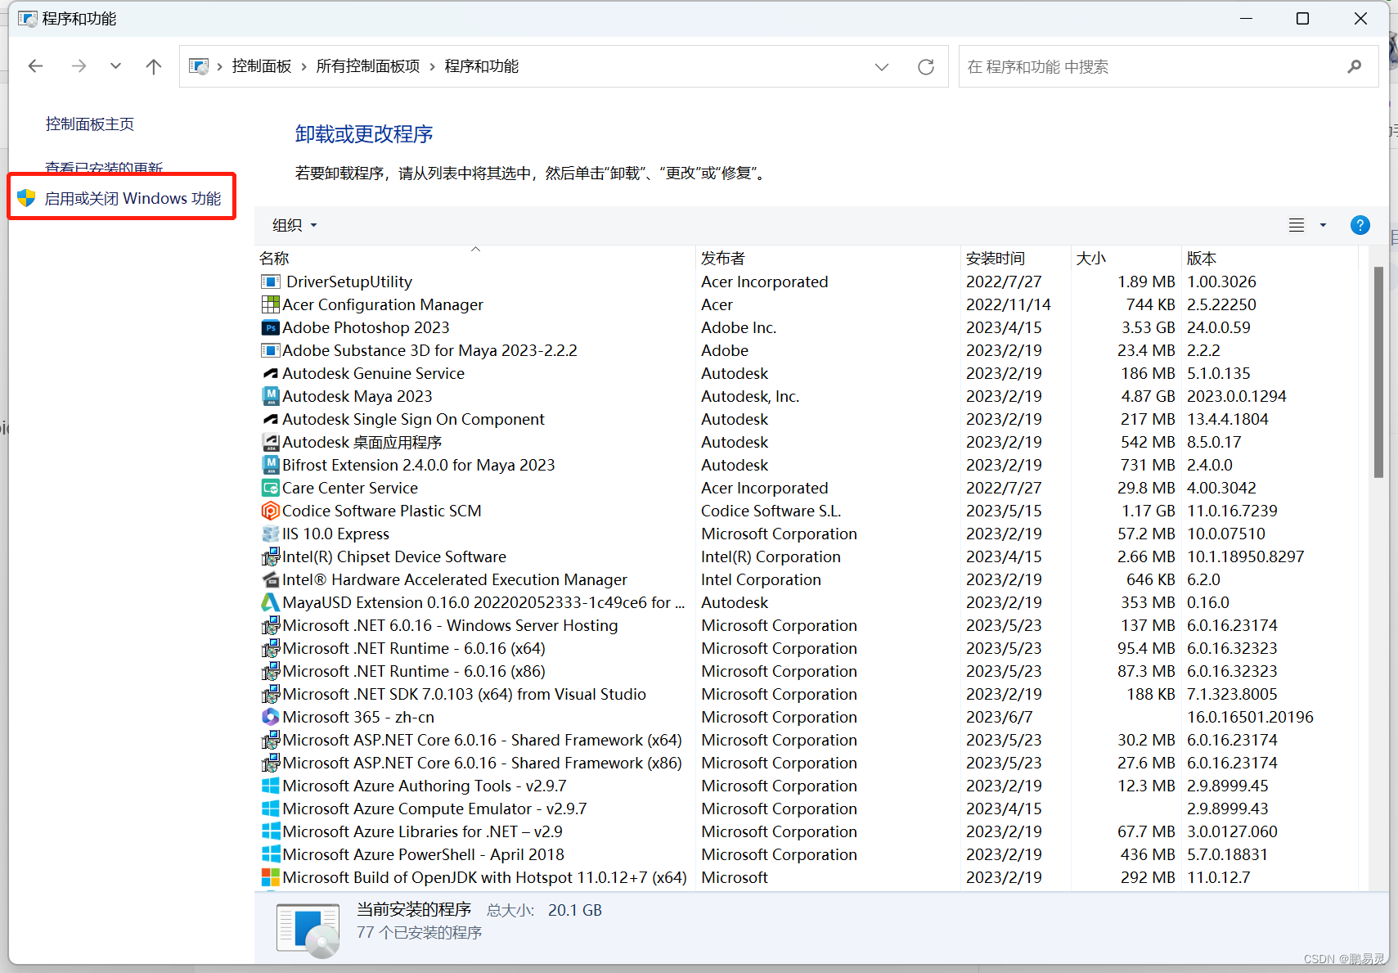Select the Autodesk Maya 2023 icon
1398x973 pixels.
tap(270, 397)
